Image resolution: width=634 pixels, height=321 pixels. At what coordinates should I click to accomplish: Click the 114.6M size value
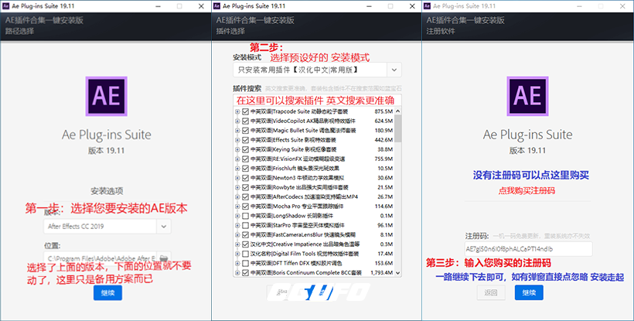(383, 207)
